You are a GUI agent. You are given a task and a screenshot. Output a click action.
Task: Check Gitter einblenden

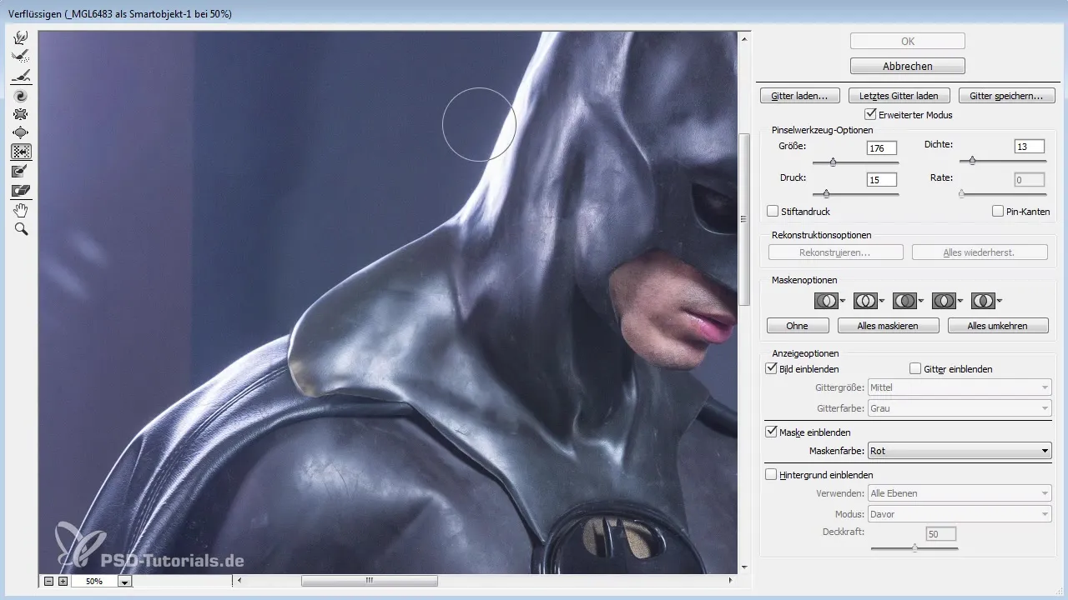[x=915, y=368]
